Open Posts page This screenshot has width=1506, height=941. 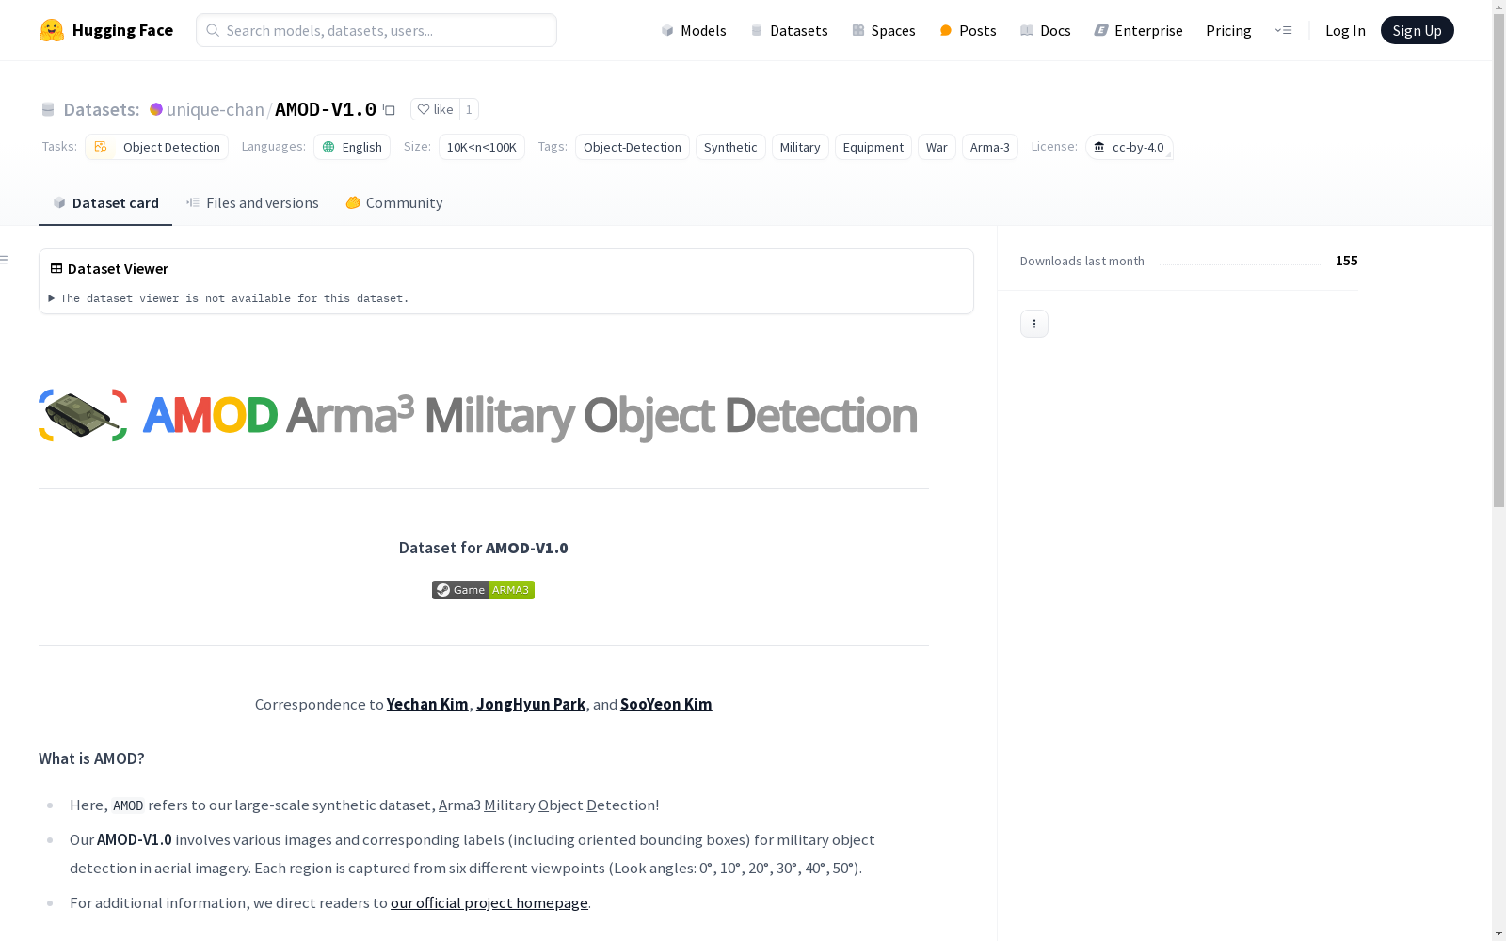968,30
